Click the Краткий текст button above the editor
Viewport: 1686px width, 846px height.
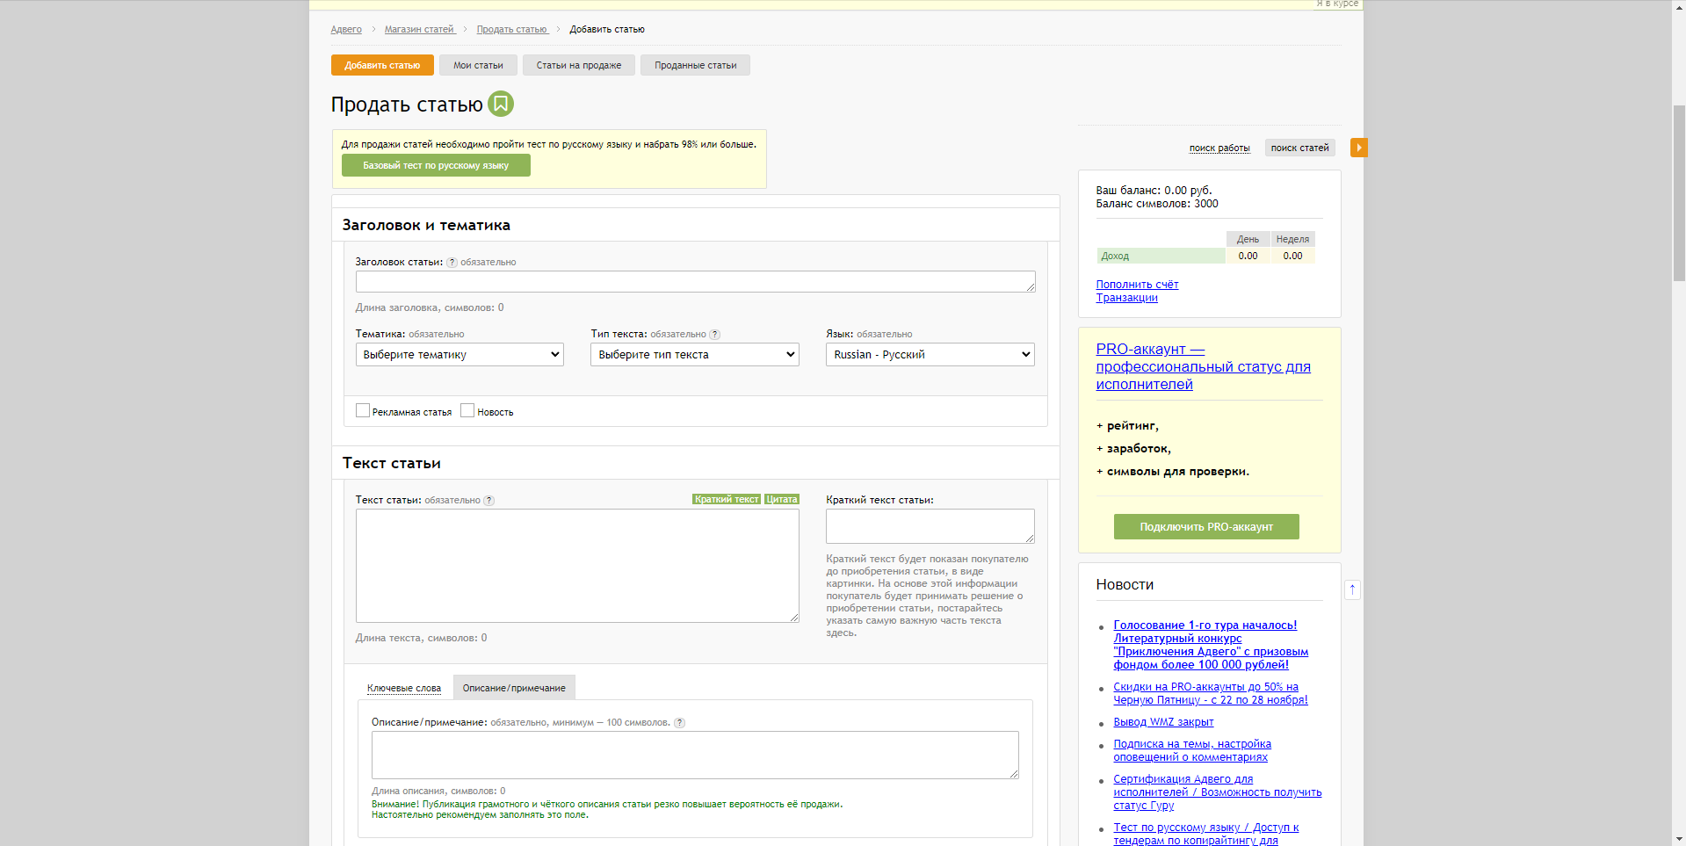727,499
